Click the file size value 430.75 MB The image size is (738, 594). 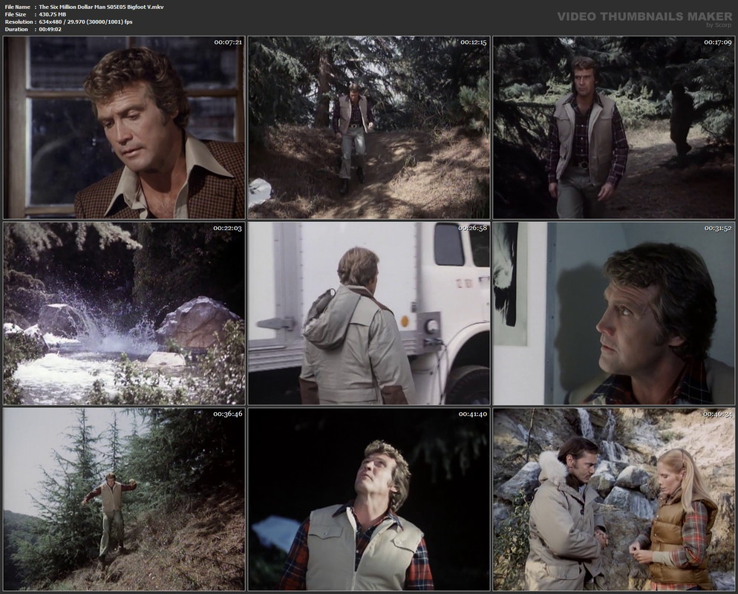pos(52,14)
